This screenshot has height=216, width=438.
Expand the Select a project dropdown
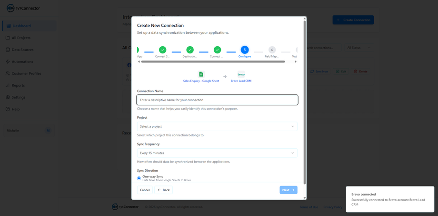(x=217, y=126)
